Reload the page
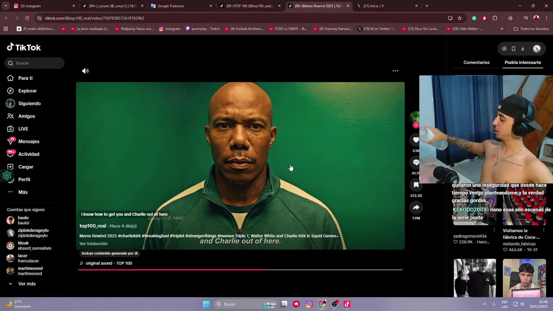This screenshot has width=553, height=311. click(x=27, y=18)
